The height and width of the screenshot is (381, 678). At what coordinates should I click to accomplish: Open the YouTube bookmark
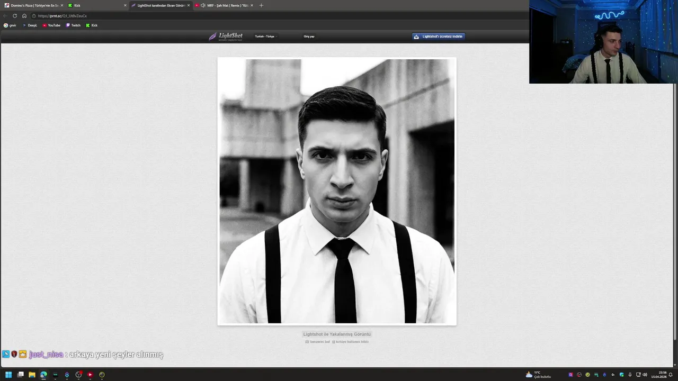pos(51,25)
